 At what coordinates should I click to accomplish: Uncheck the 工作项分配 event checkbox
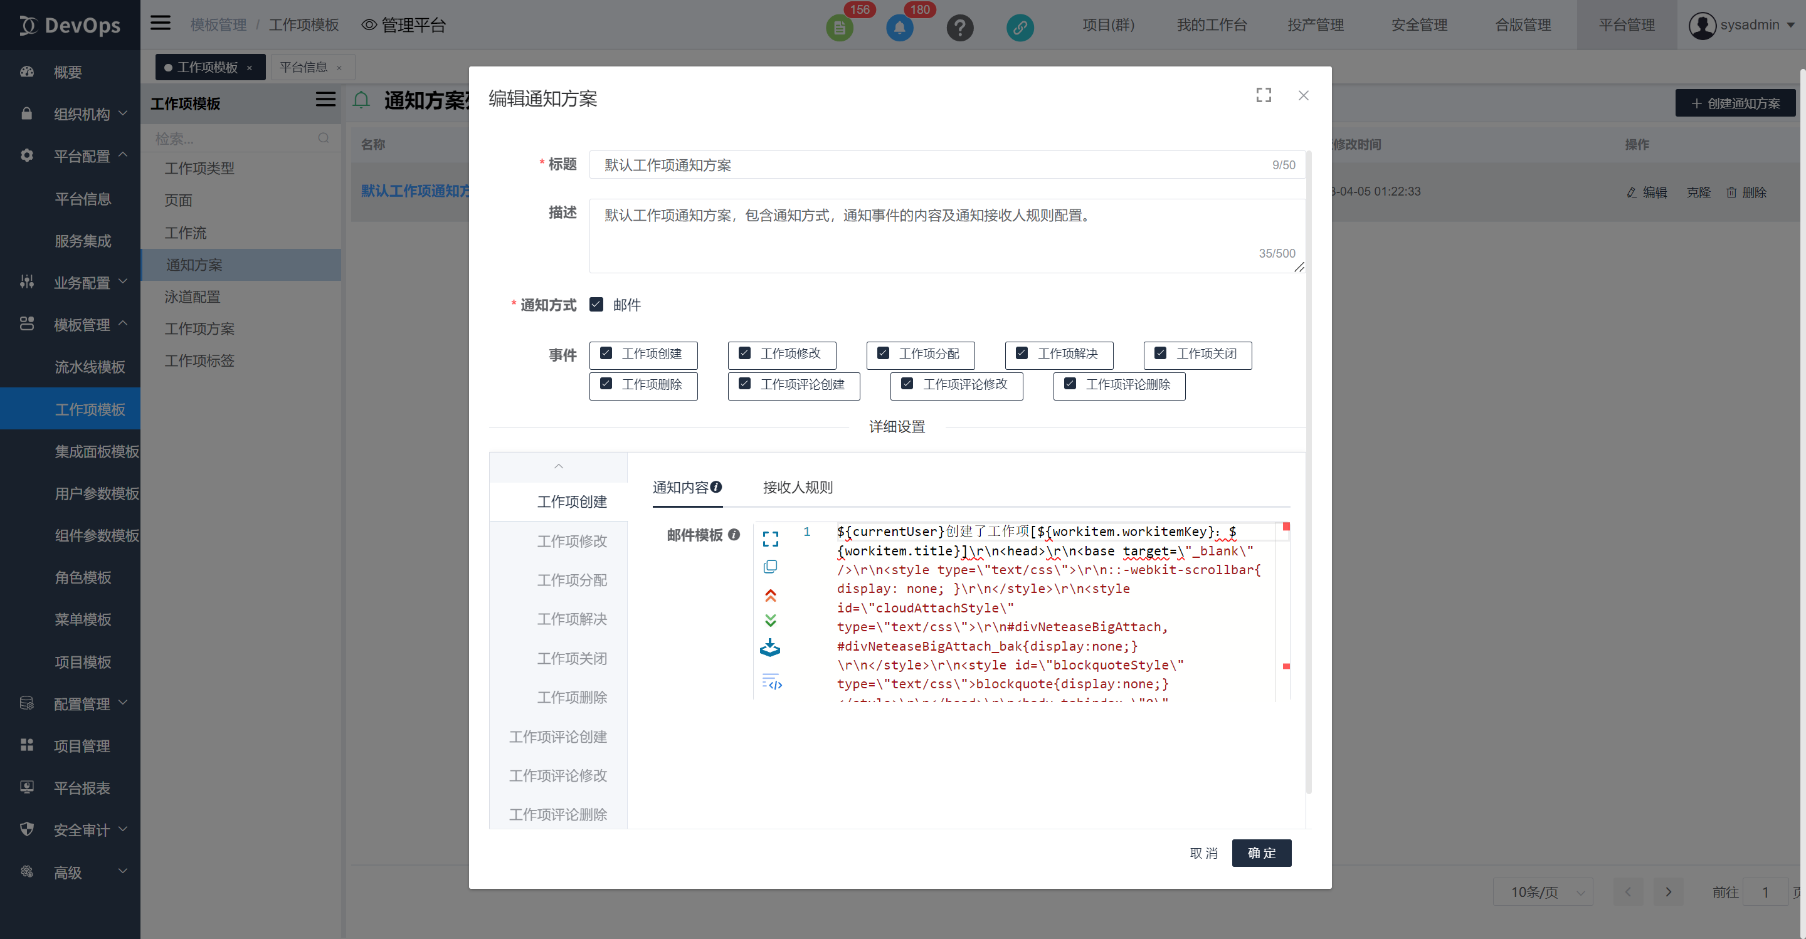pyautogui.click(x=884, y=353)
